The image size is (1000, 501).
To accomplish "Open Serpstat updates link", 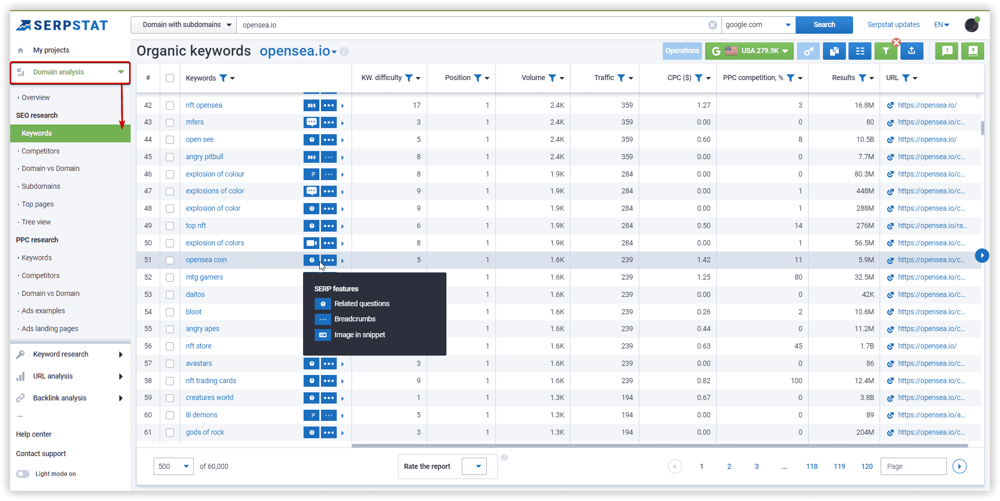I will point(893,25).
